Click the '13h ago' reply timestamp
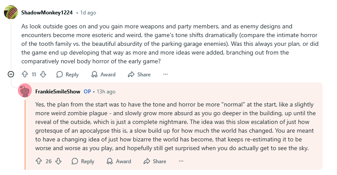337x175 pixels. click(106, 92)
